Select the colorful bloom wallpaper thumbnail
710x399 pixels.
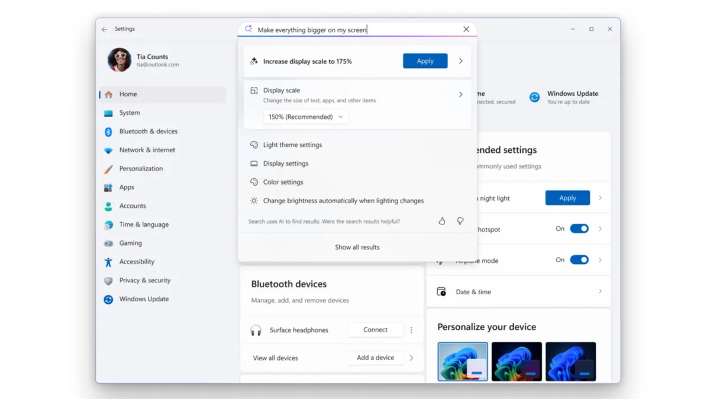click(463, 361)
